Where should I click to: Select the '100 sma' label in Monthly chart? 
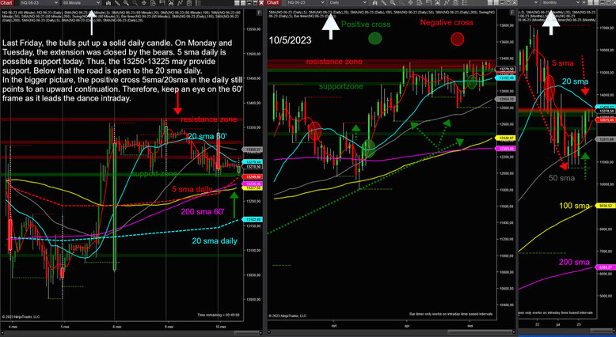click(574, 206)
